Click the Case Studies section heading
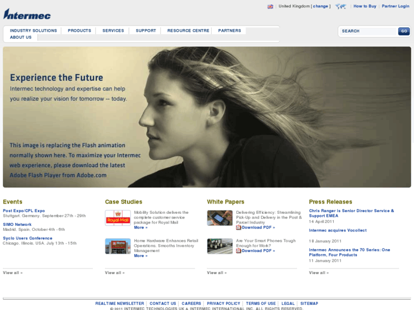 pos(124,202)
